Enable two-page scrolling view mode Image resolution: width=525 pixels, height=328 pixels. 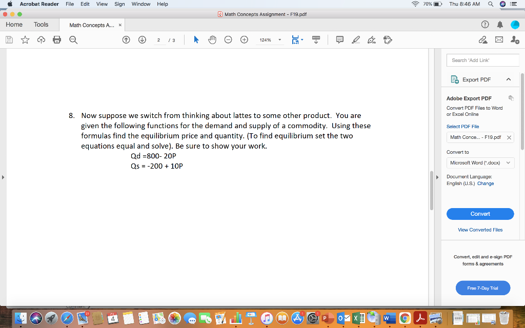316,39
